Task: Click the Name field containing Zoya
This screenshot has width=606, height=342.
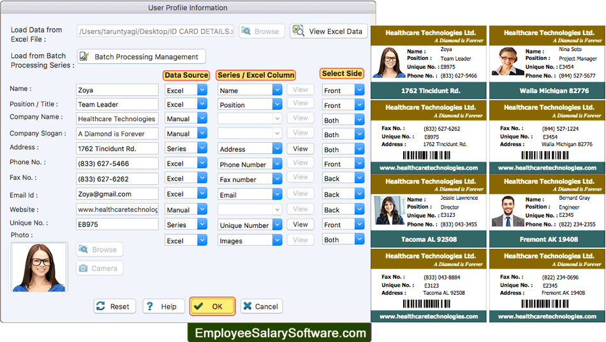Action: 117,90
